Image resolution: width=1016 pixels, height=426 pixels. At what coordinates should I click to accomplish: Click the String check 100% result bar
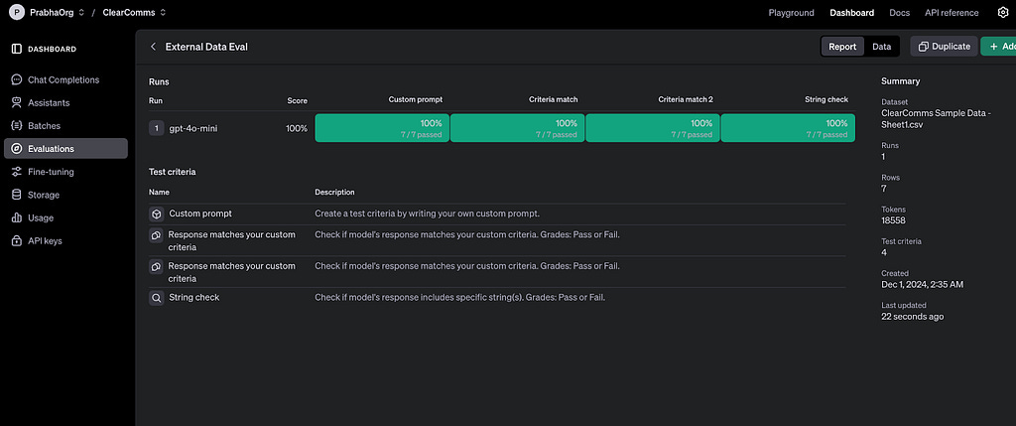789,128
